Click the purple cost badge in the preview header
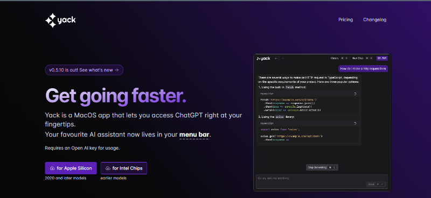This screenshot has width=431, height=198. click(x=382, y=58)
